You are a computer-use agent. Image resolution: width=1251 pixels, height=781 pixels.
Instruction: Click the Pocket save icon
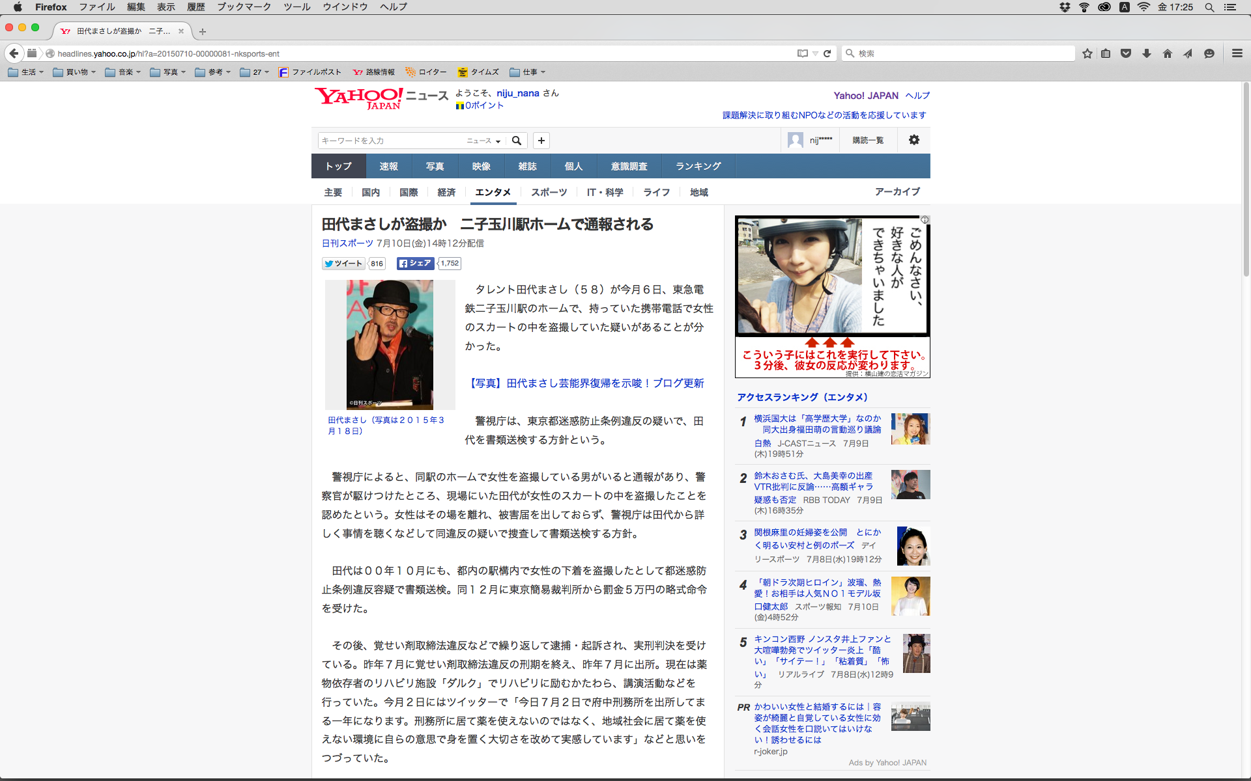pyautogui.click(x=1126, y=53)
